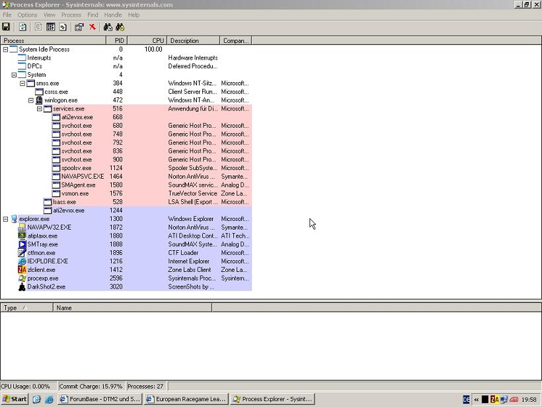Screen dimensions: 542x407
Task: Click the Refresh Now toolbar icon
Action: tap(23, 26)
